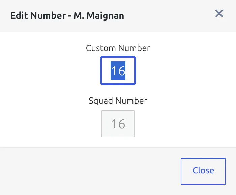Click the grey 16 squad value
The image size is (236, 195).
(x=118, y=124)
